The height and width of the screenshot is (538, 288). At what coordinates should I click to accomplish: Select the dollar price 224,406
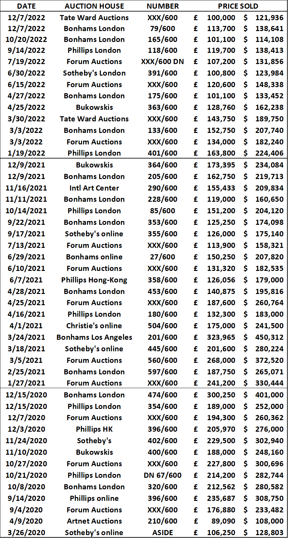click(x=269, y=153)
